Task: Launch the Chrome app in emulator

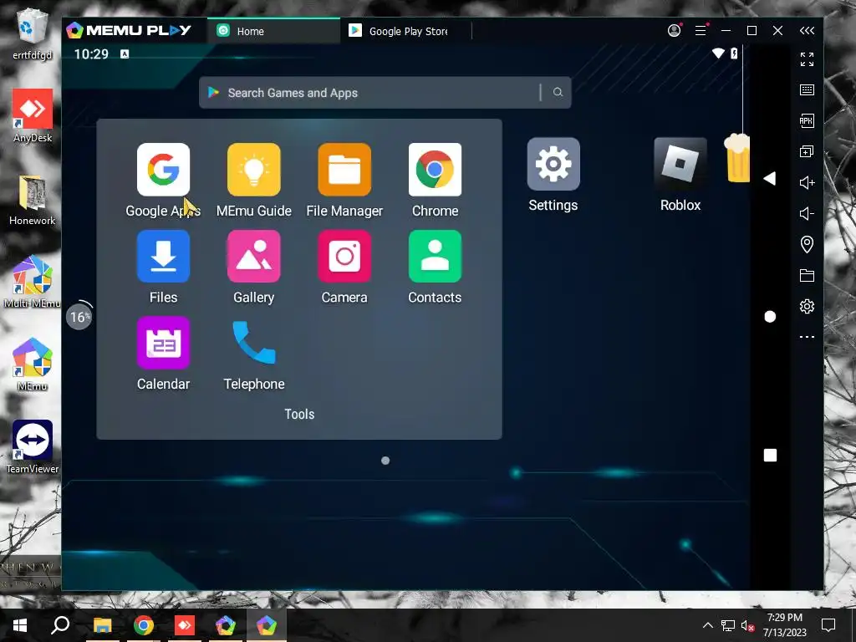Action: tap(435, 170)
